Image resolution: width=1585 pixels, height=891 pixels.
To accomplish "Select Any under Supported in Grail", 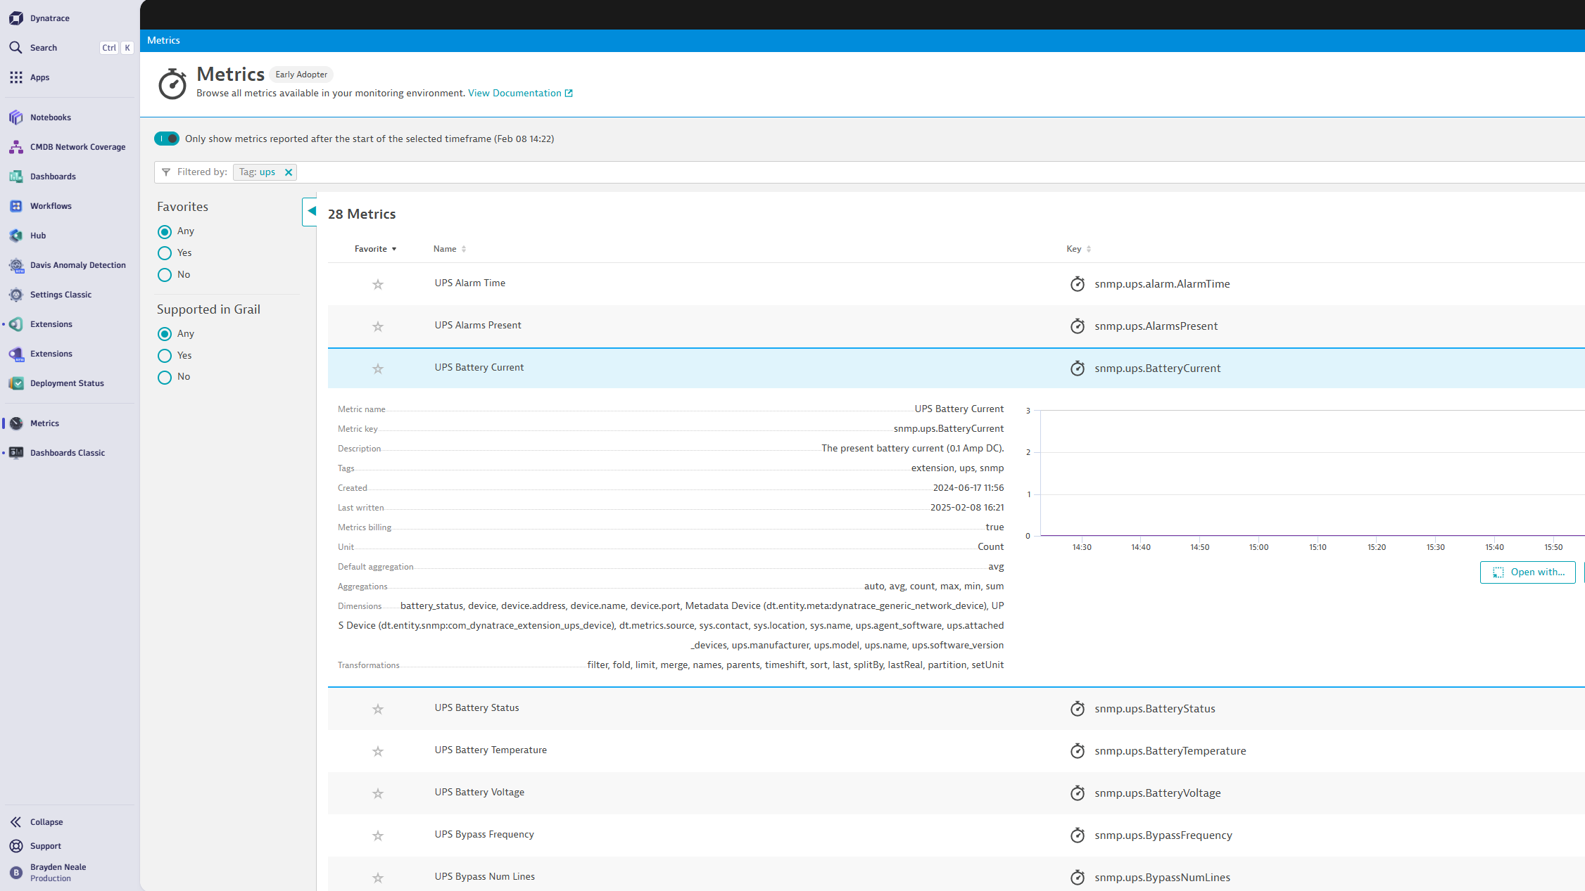I will pos(165,334).
